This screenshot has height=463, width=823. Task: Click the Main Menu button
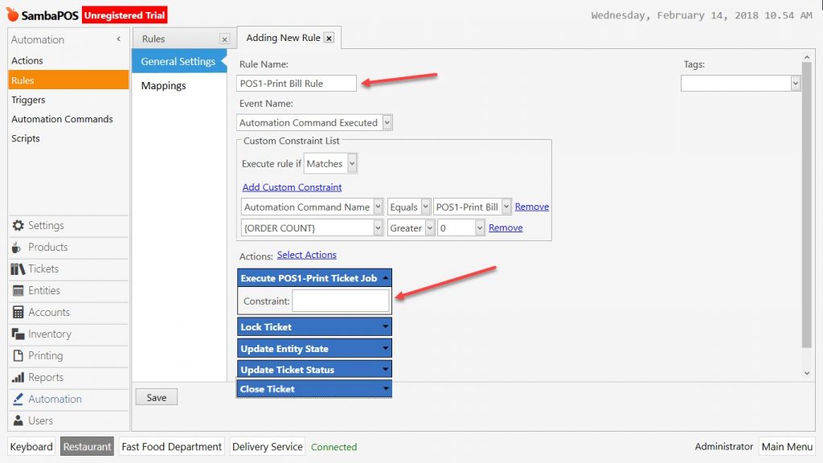pyautogui.click(x=787, y=447)
